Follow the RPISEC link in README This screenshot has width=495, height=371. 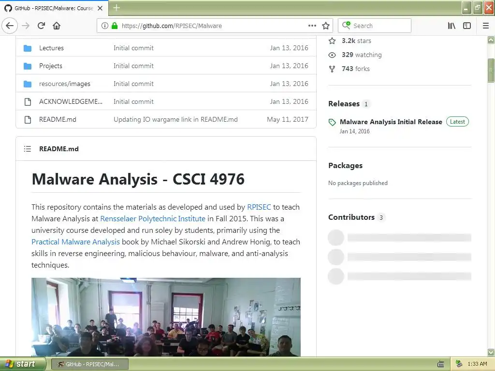(259, 207)
